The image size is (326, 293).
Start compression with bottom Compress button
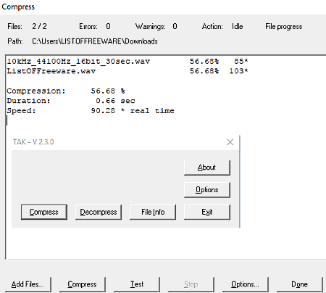click(82, 284)
